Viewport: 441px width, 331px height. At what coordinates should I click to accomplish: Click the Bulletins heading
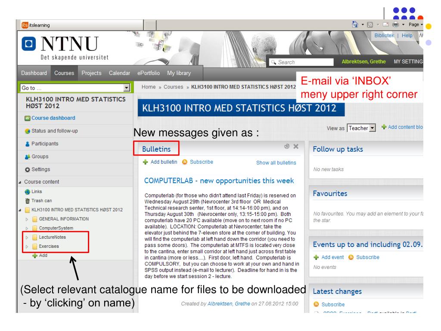(x=156, y=149)
